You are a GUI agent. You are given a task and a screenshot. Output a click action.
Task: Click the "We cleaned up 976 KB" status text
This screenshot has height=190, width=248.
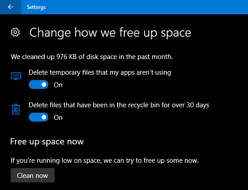92,57
